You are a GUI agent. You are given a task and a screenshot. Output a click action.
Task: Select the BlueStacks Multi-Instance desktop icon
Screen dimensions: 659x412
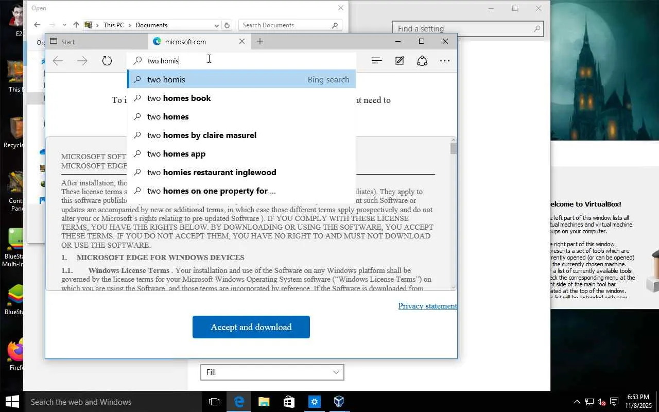[x=14, y=247]
